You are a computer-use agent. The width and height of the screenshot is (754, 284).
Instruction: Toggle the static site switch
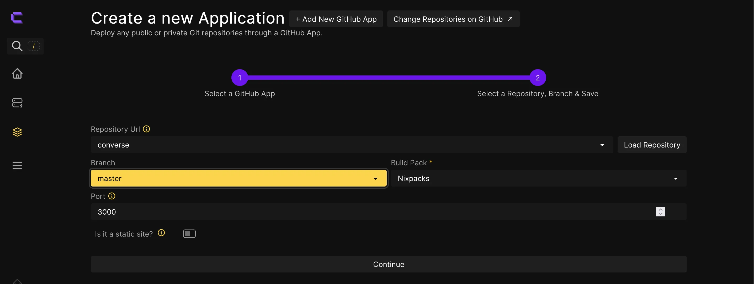click(189, 234)
